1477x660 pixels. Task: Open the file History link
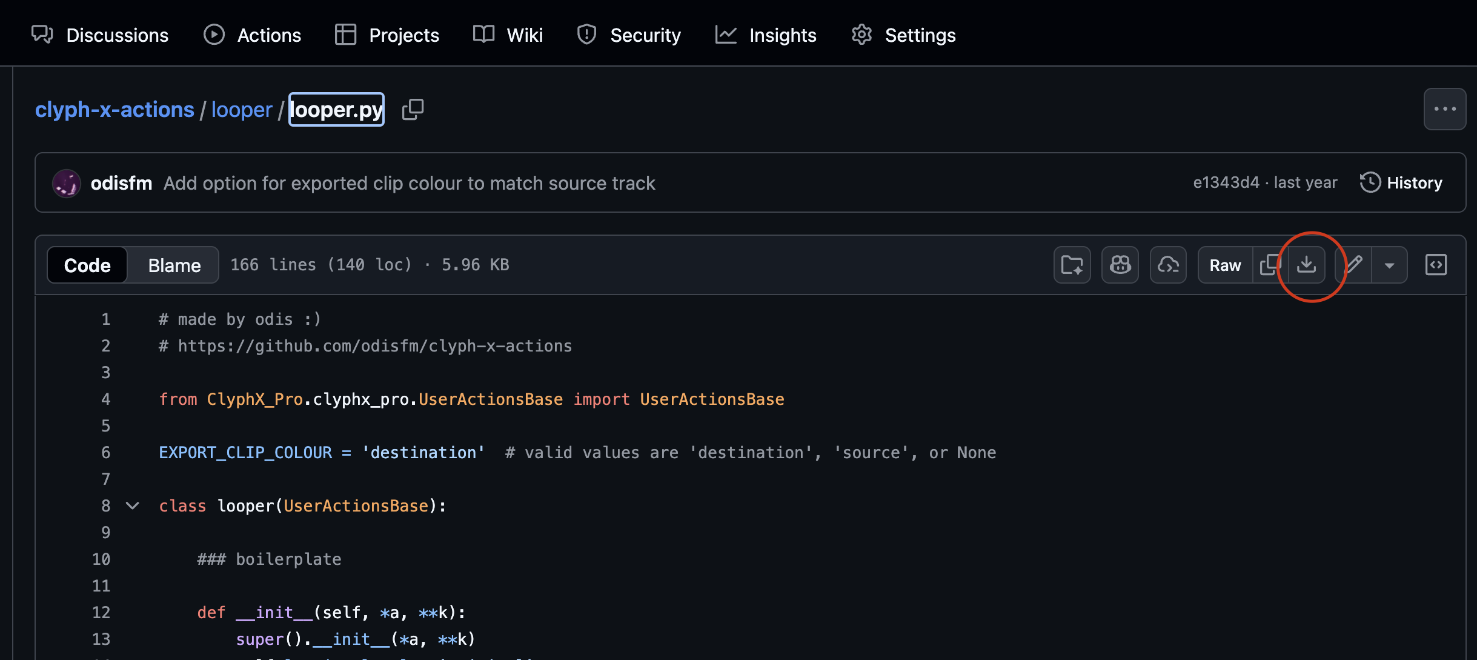click(x=1401, y=182)
